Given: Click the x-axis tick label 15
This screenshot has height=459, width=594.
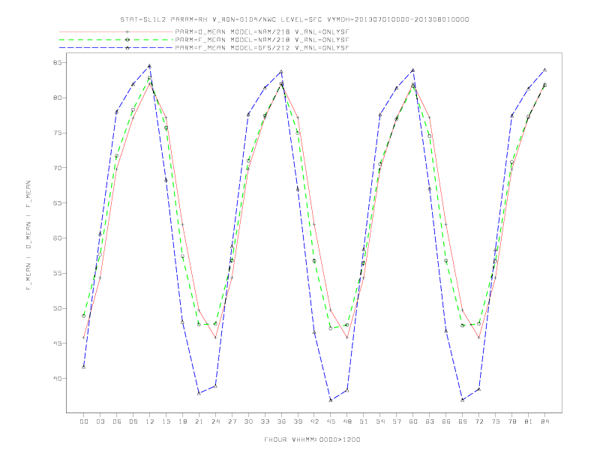Looking at the screenshot, I should click(166, 421).
